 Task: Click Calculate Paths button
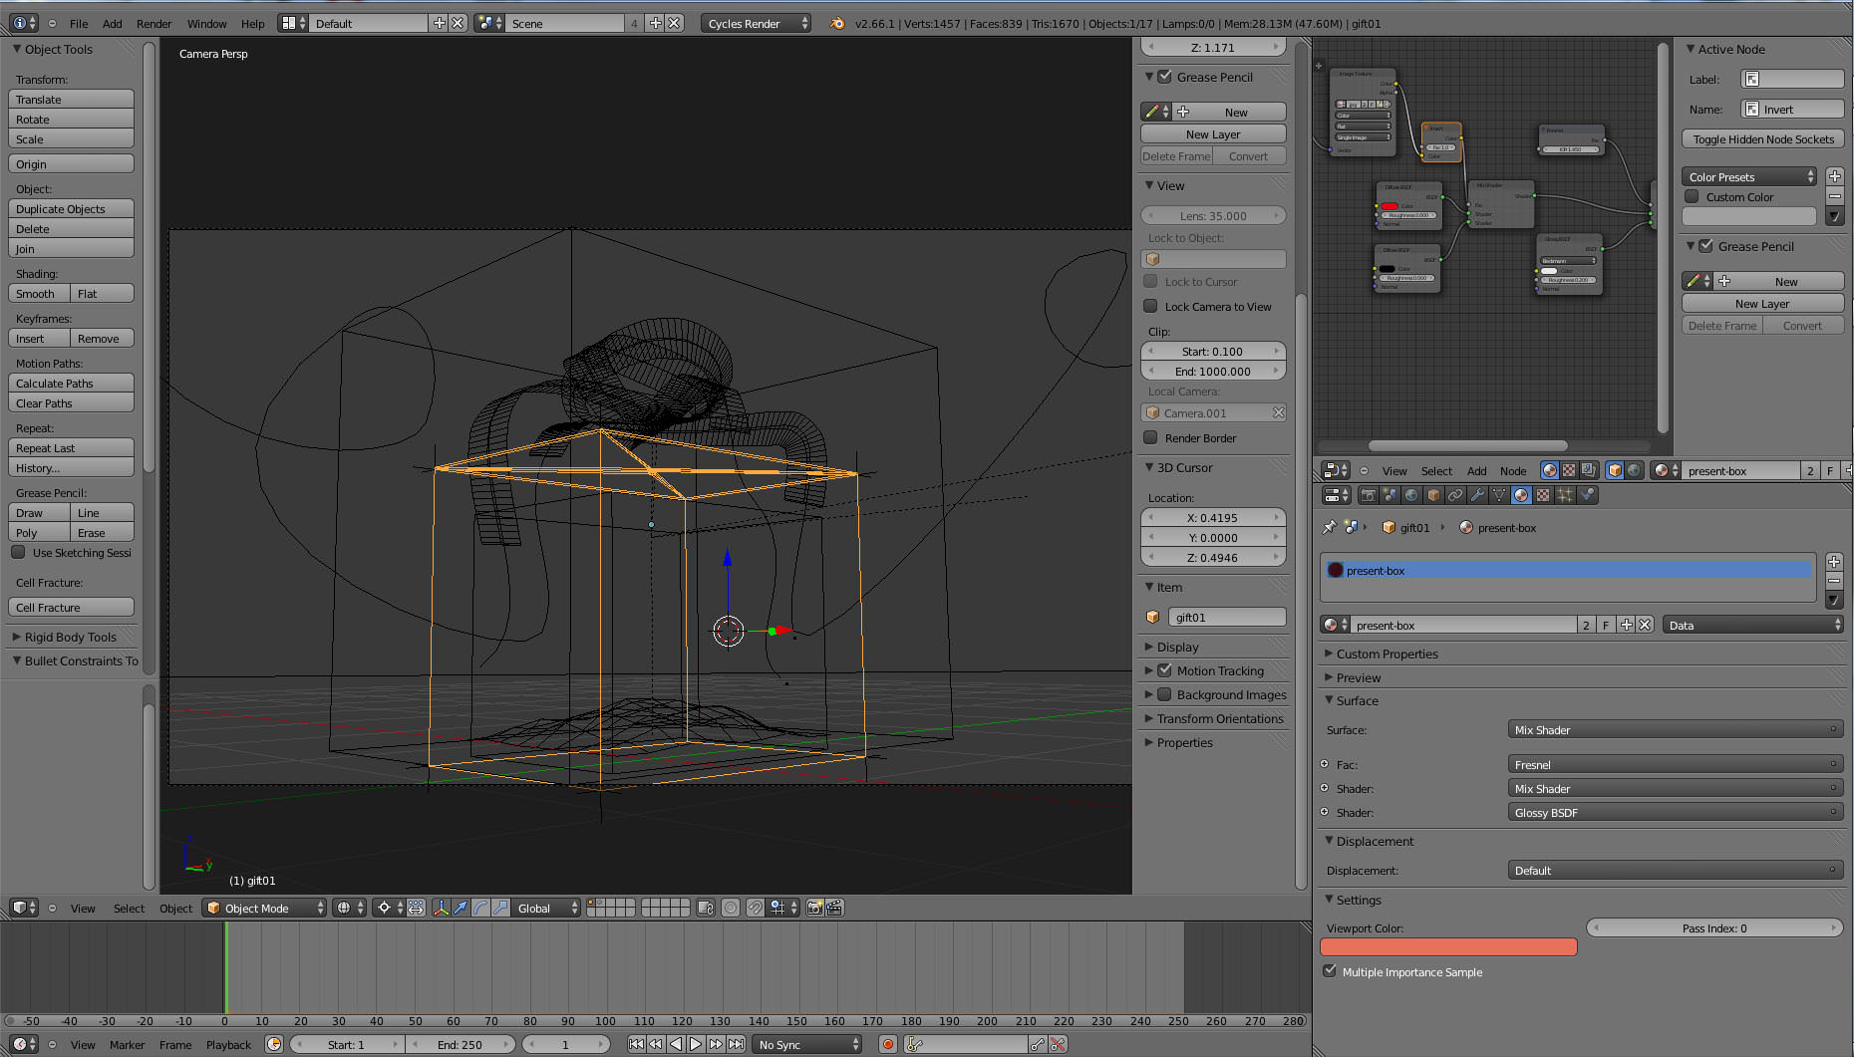click(71, 383)
